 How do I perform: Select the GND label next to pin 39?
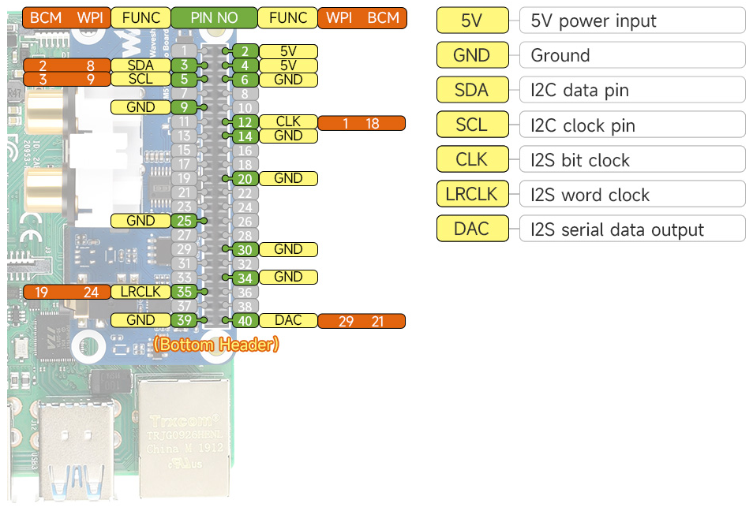(x=140, y=320)
